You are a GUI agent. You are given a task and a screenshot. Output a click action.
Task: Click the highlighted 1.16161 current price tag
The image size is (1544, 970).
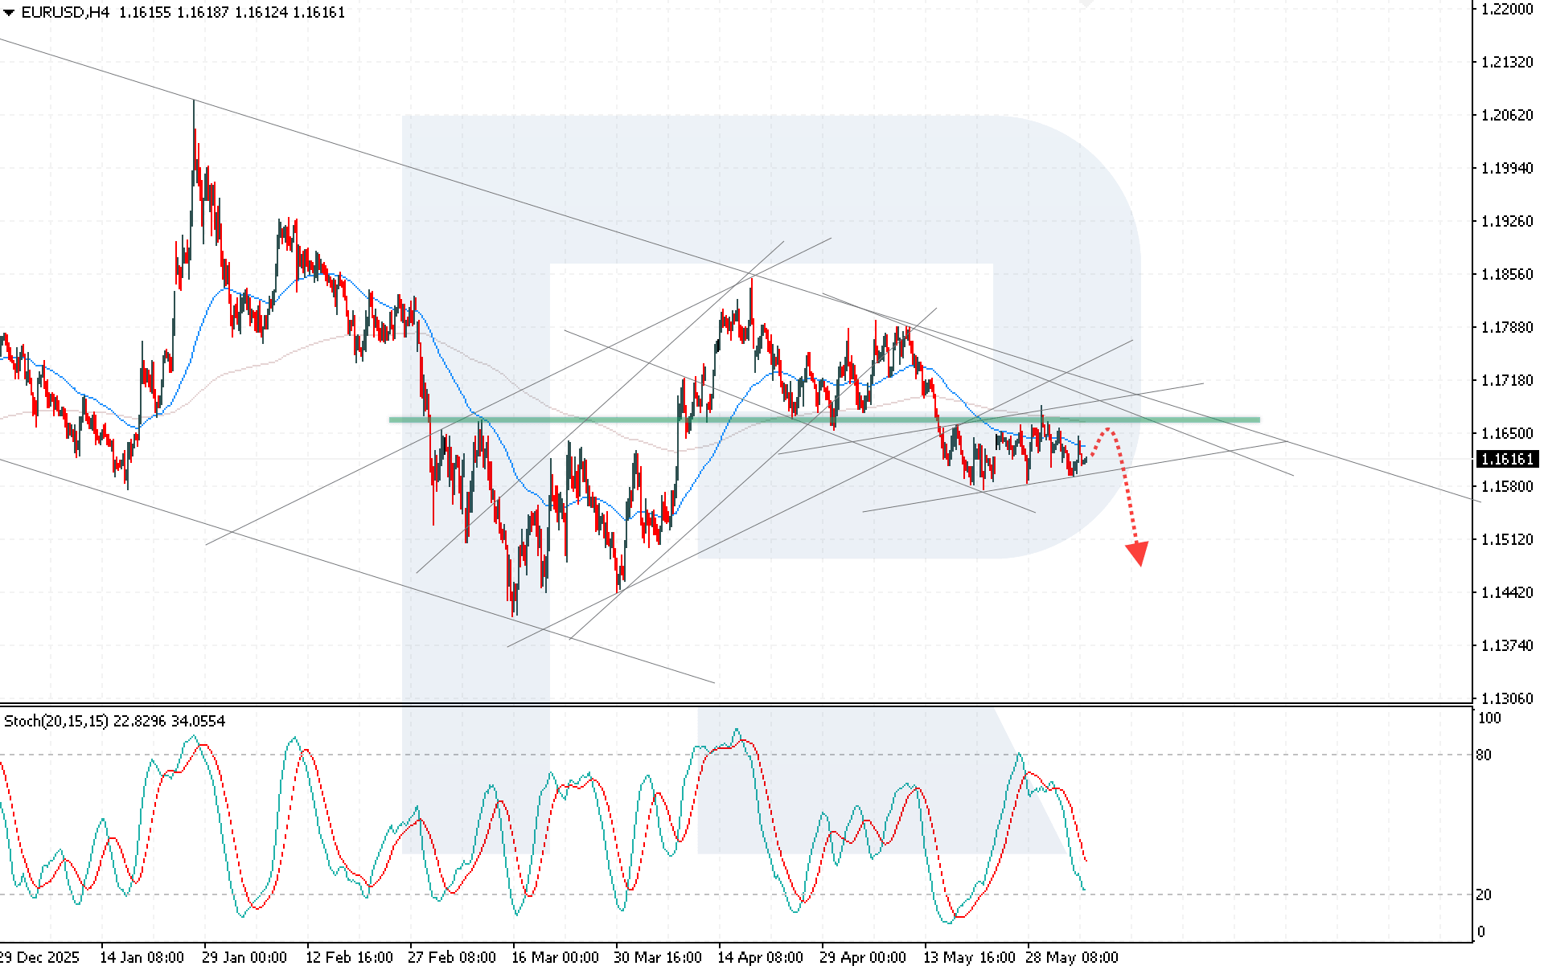pos(1508,459)
